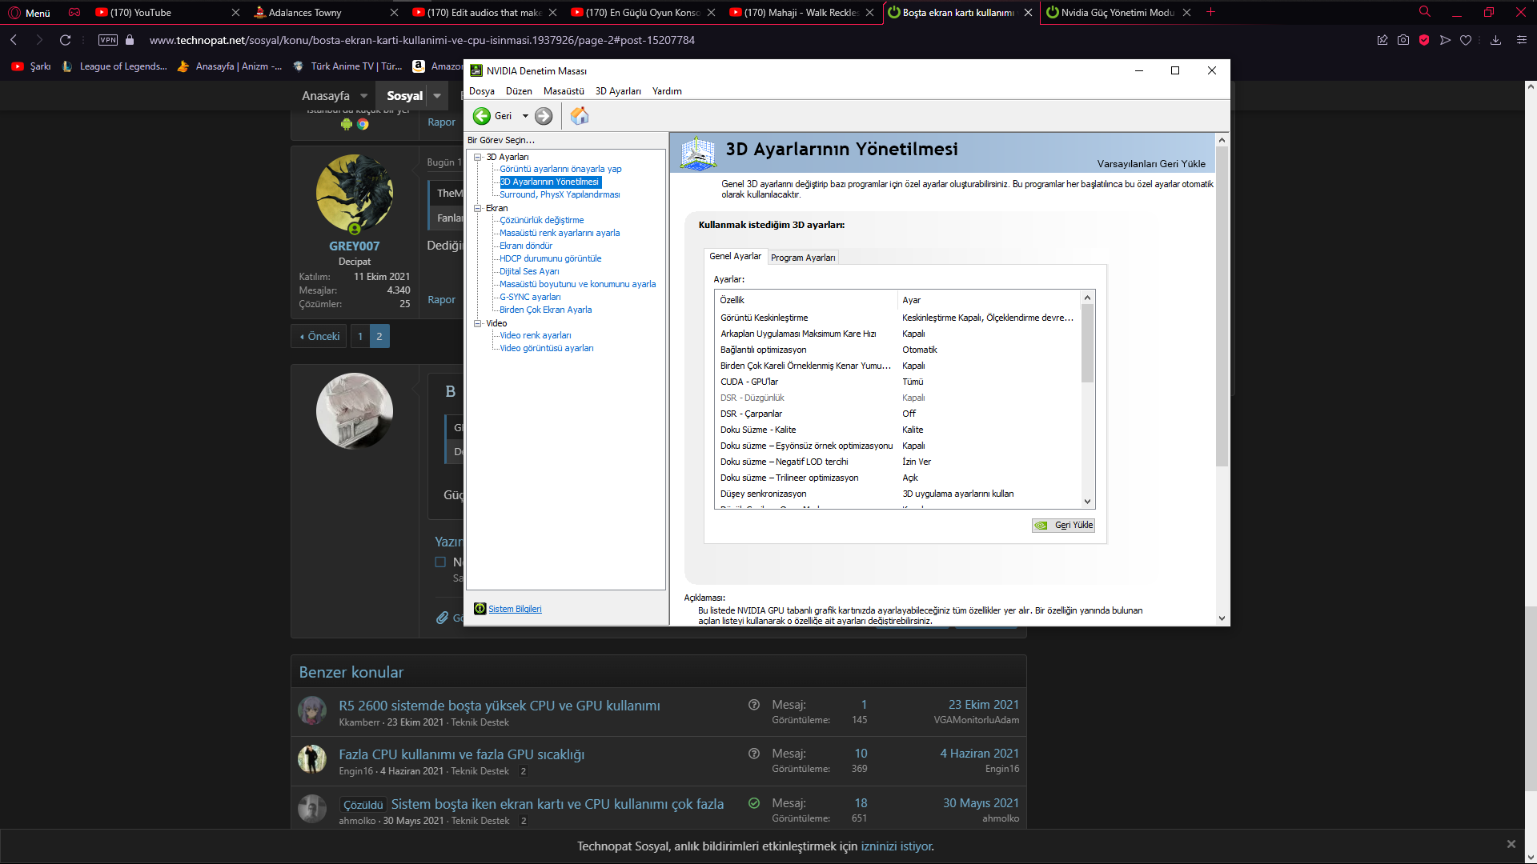Click GREY007 user avatar
Screen dimensions: 1537x864
pyautogui.click(x=355, y=194)
